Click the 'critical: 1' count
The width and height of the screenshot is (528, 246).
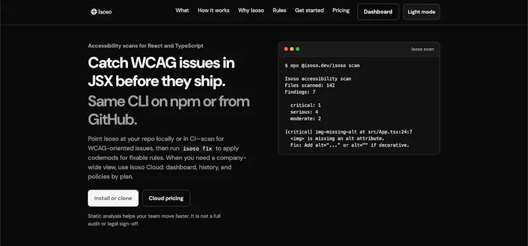click(306, 105)
